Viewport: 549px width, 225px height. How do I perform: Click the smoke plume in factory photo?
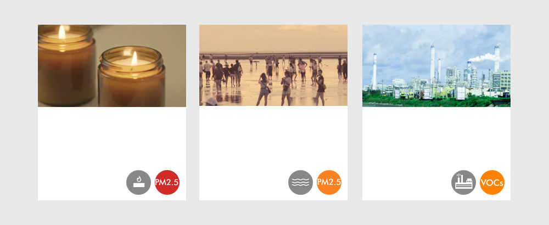(x=485, y=58)
